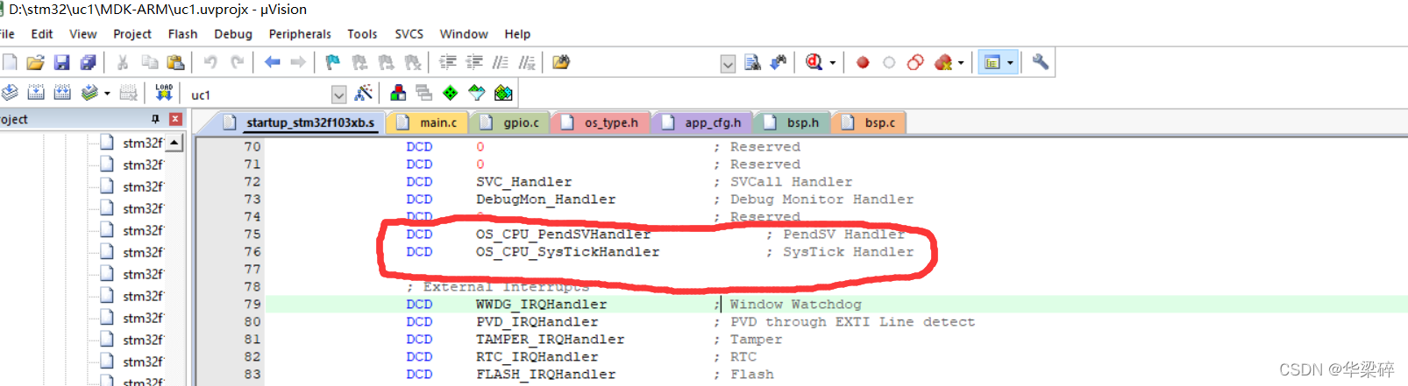Screen dimensions: 1408x386
Task: Switch to the os_type.h tab
Action: click(601, 123)
